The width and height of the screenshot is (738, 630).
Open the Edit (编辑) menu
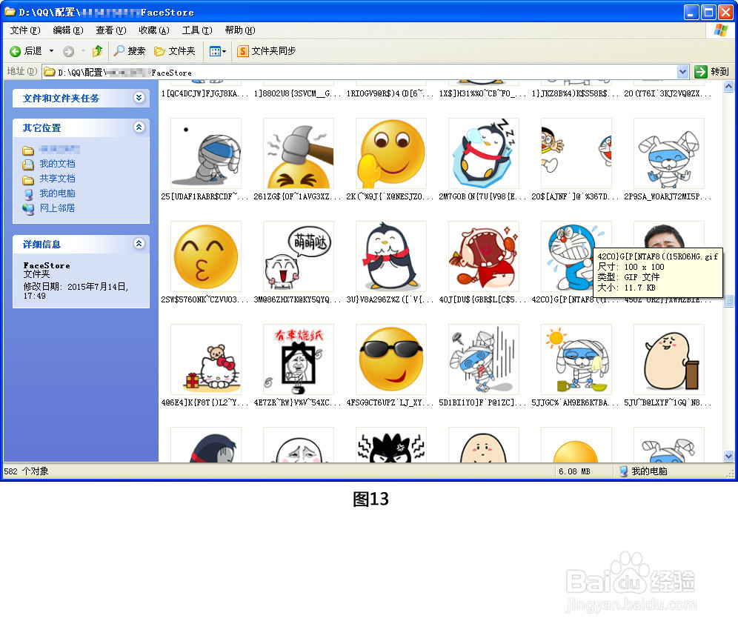(68, 30)
